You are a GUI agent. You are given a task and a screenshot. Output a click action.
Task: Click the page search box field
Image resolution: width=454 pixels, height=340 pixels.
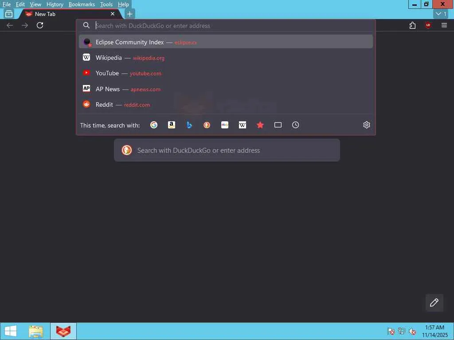227,150
